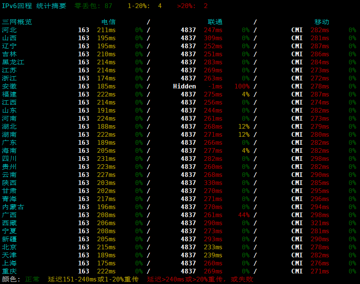Click the yellow '延迟151-240ms或1-20%重传' legend
This screenshot has height=284, width=360.
click(93, 279)
